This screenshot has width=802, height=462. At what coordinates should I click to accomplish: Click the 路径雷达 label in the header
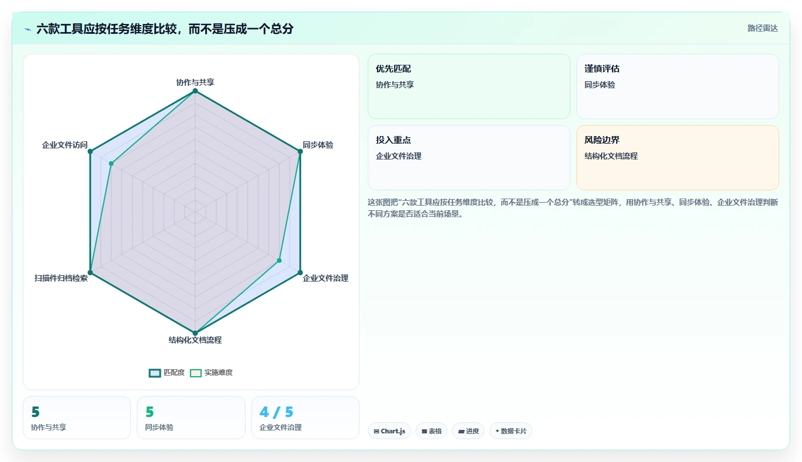tap(762, 28)
